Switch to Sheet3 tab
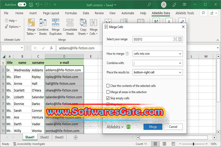The height and width of the screenshot is (147, 221). (59, 137)
